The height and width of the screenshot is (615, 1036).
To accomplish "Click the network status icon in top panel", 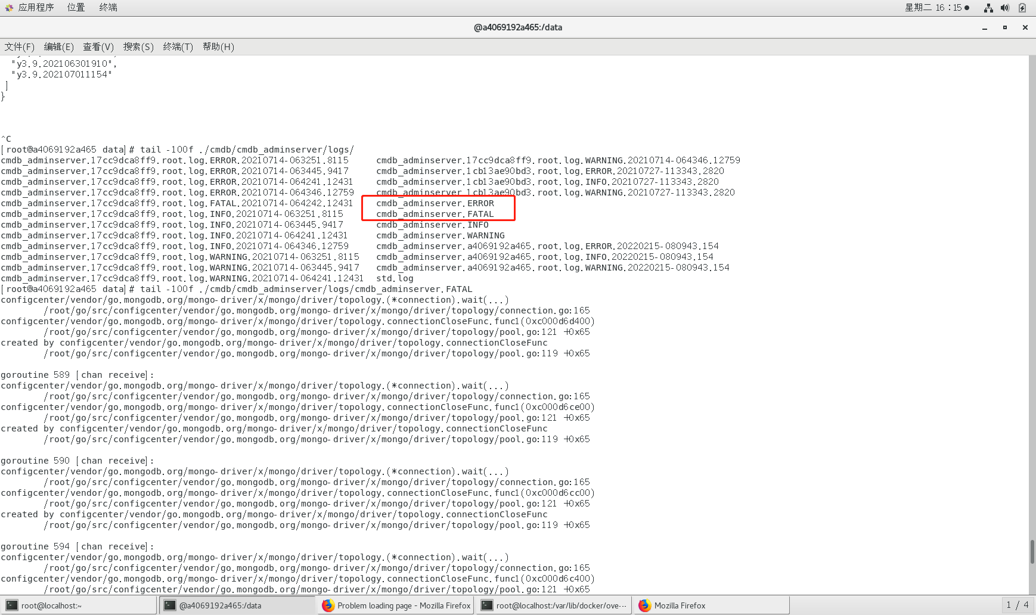I will point(988,8).
